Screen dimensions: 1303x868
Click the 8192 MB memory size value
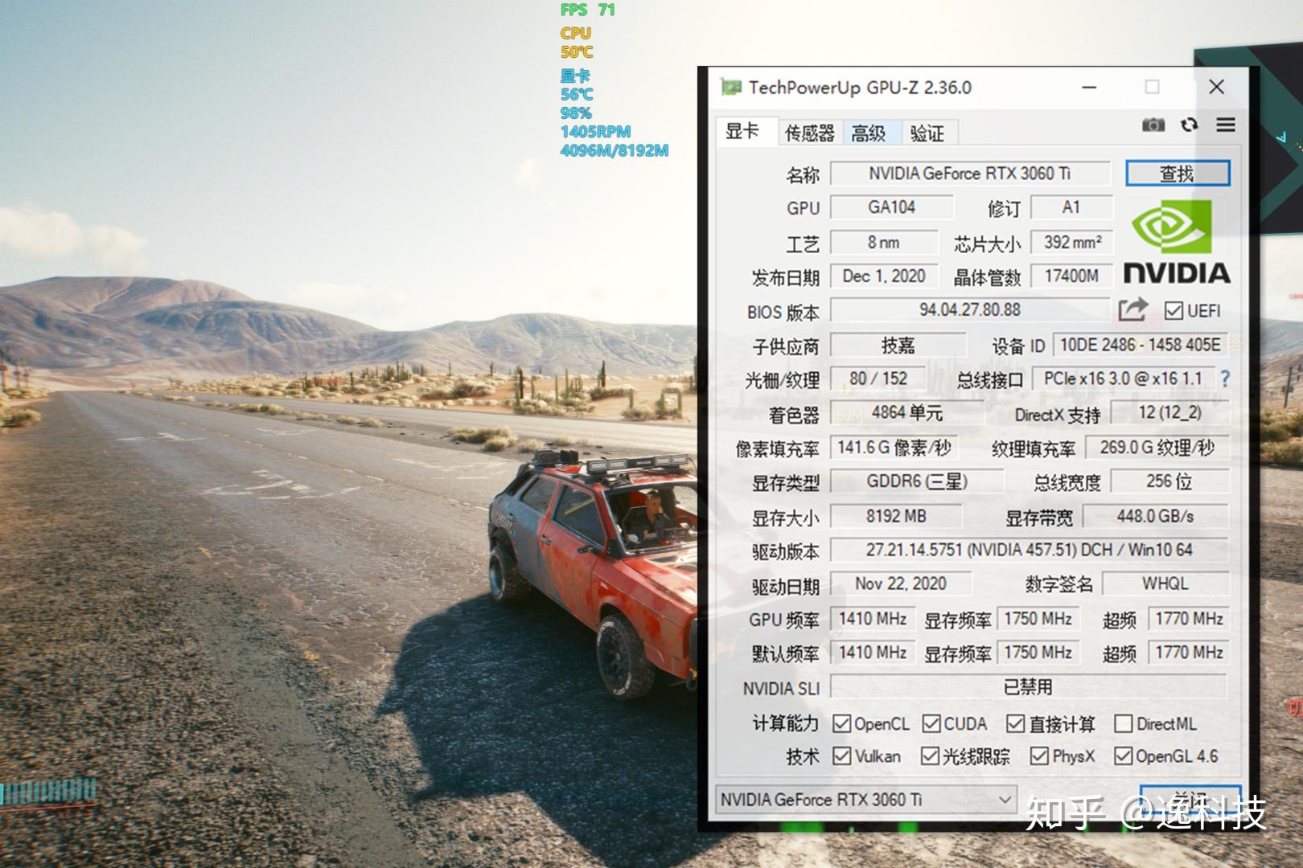point(895,516)
